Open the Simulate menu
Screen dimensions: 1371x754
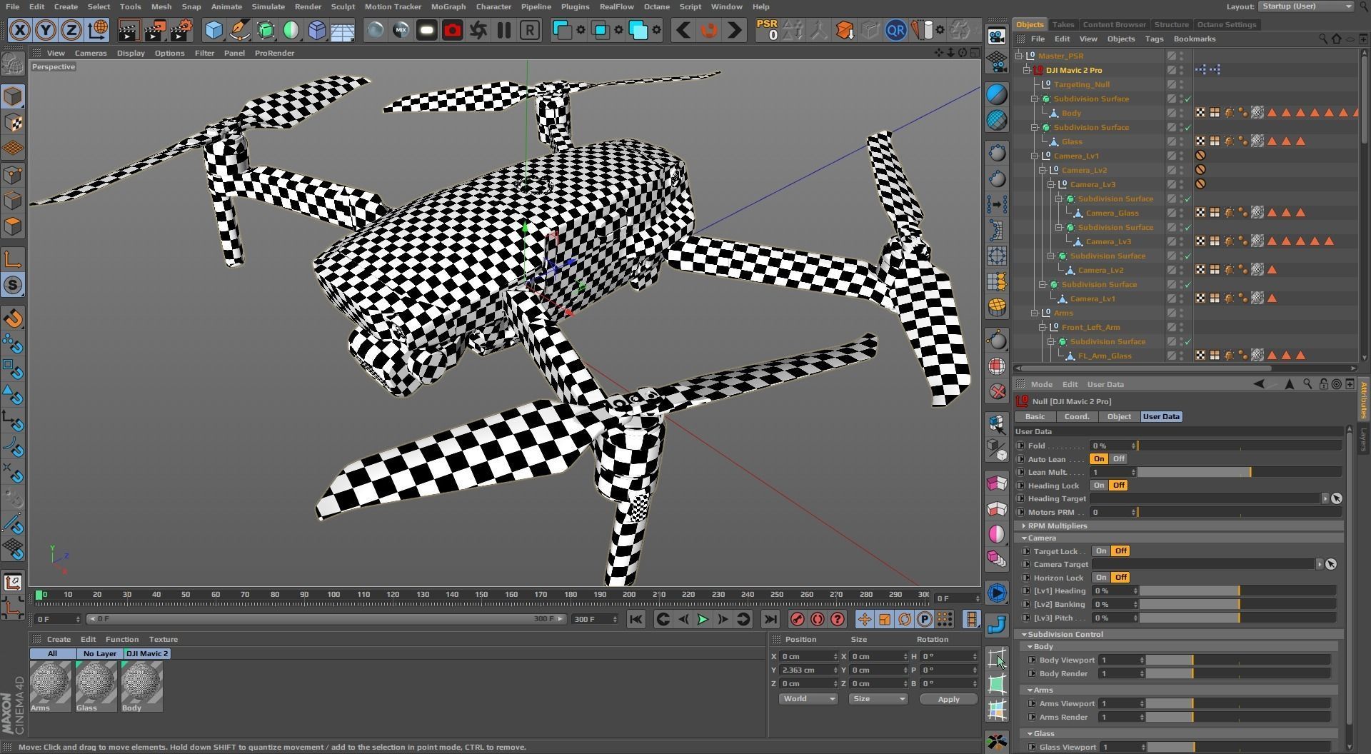coord(268,6)
